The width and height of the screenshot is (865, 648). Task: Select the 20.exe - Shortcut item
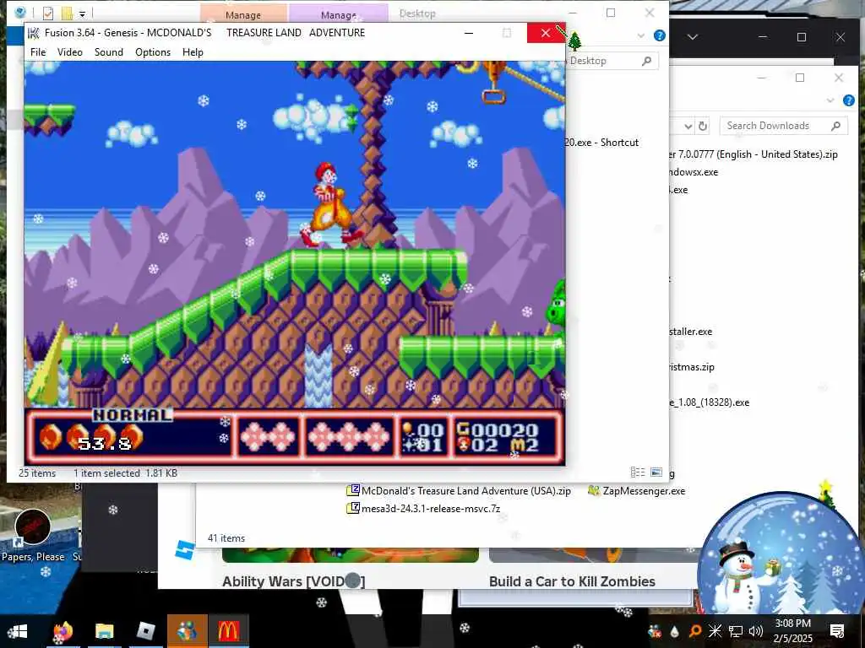(x=601, y=142)
